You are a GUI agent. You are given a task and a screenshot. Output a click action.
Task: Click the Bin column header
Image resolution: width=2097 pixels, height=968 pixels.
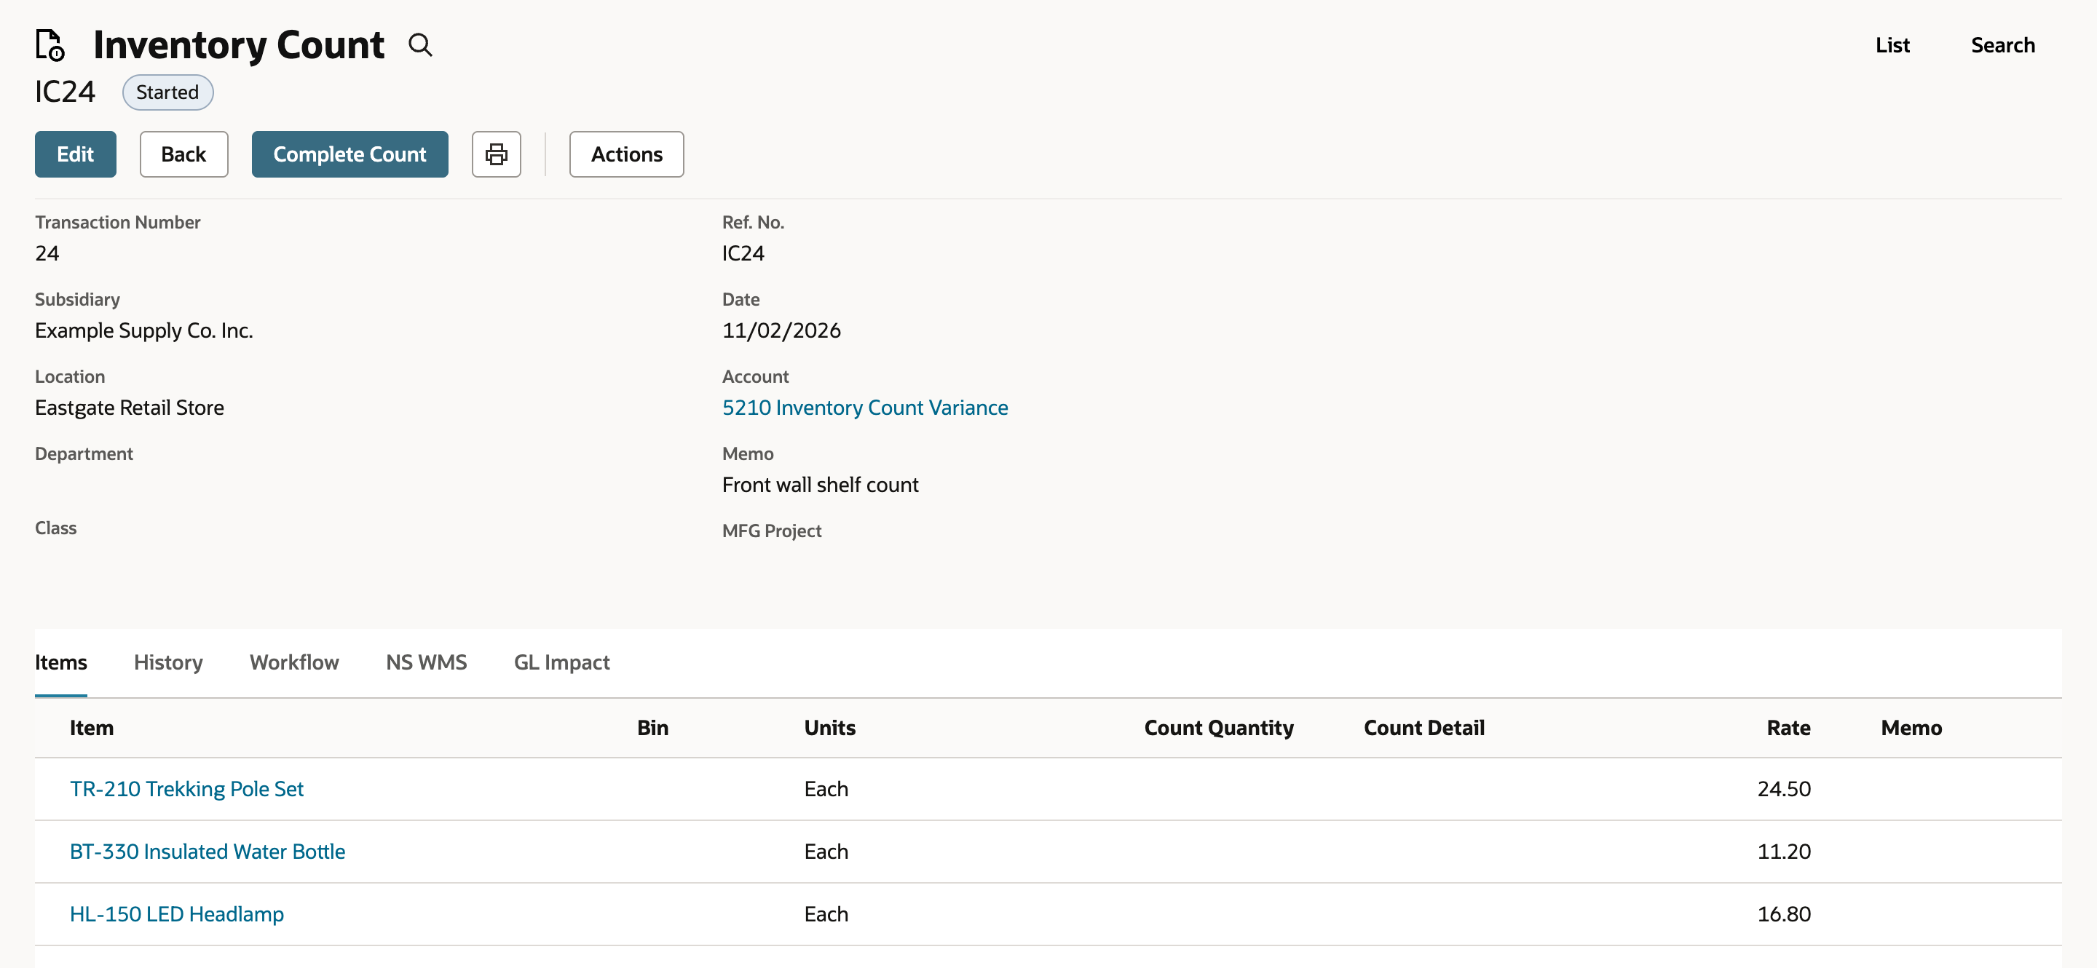click(x=653, y=727)
